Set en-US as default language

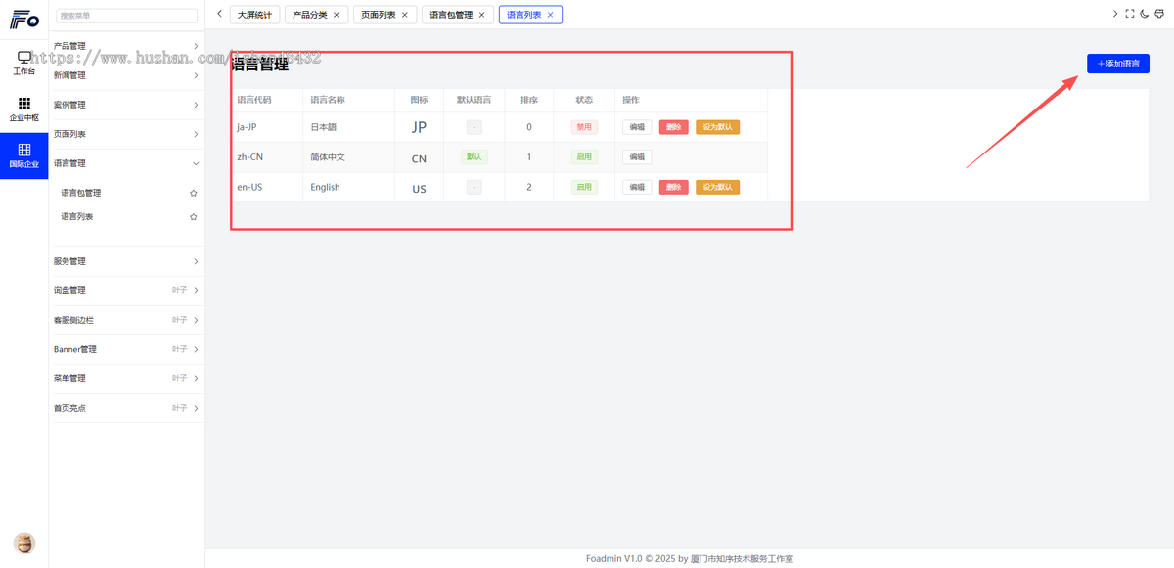coord(717,187)
